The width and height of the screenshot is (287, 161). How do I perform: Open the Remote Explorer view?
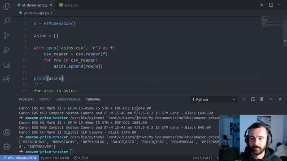[x=7, y=64]
